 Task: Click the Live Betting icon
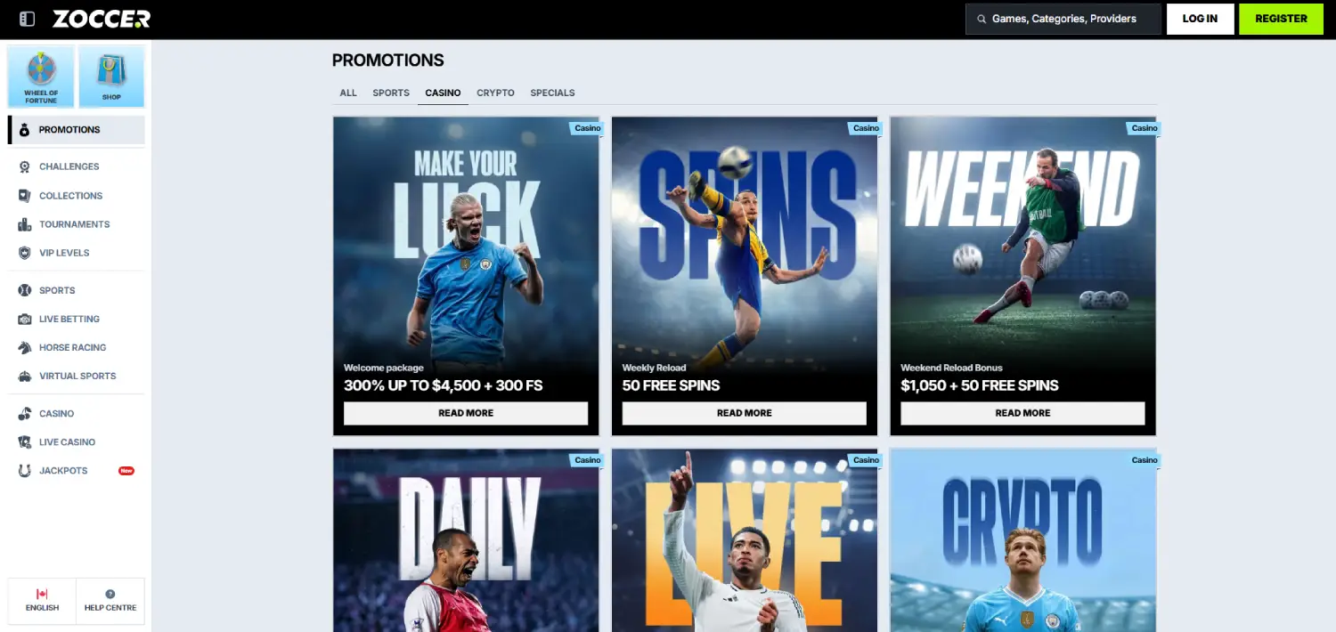coord(24,319)
